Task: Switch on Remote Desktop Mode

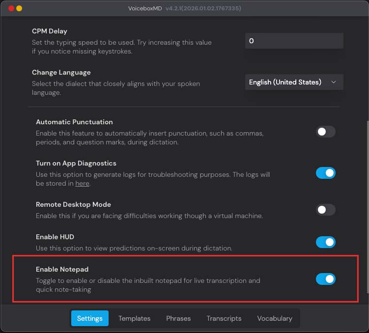Action: pyautogui.click(x=325, y=210)
